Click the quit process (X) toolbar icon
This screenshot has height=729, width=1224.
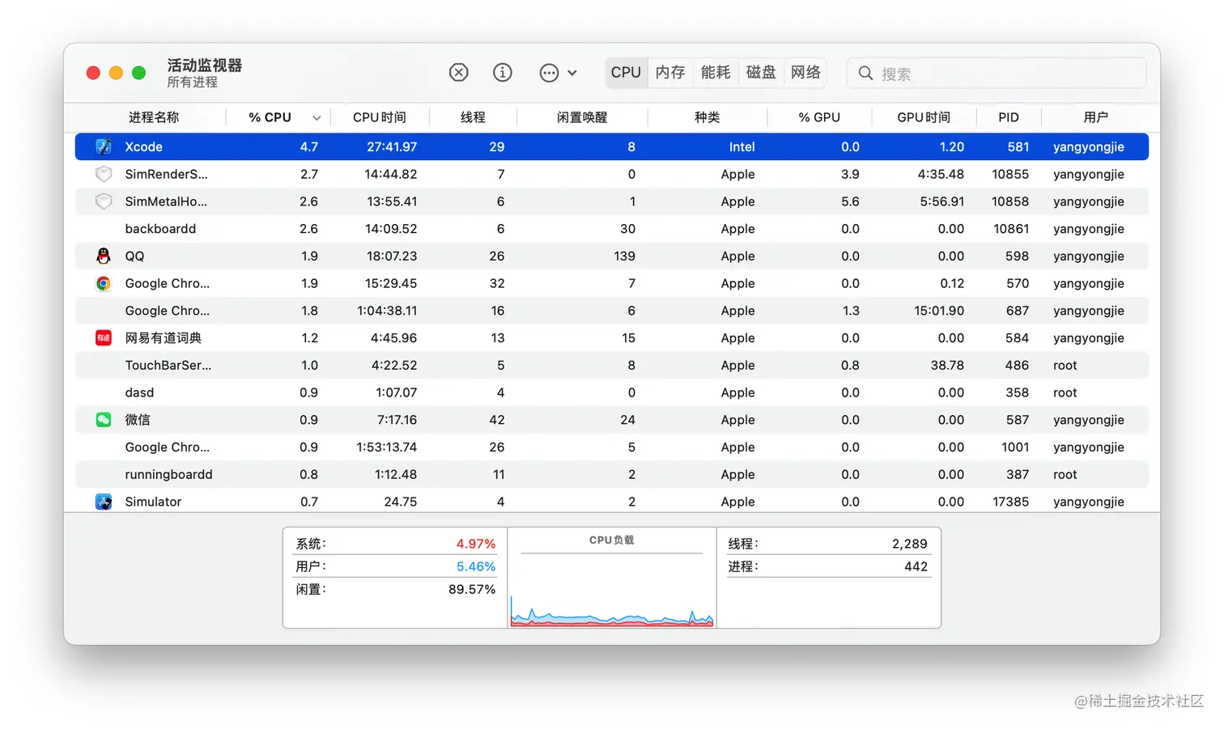click(458, 72)
